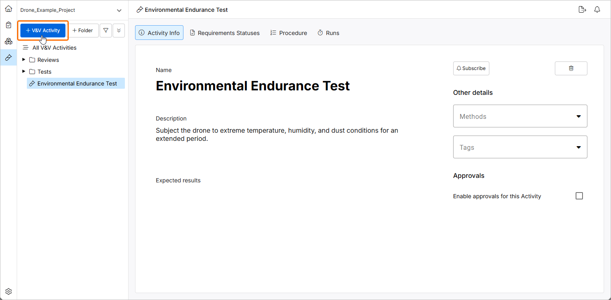Open the V&V test tube sidebar icon

(9, 57)
